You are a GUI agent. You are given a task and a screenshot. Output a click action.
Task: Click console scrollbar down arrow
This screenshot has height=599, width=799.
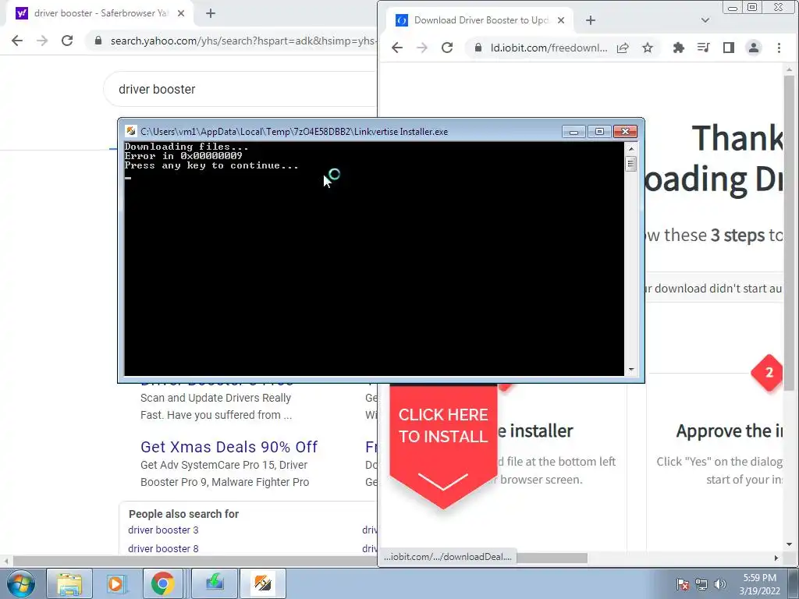tap(630, 370)
